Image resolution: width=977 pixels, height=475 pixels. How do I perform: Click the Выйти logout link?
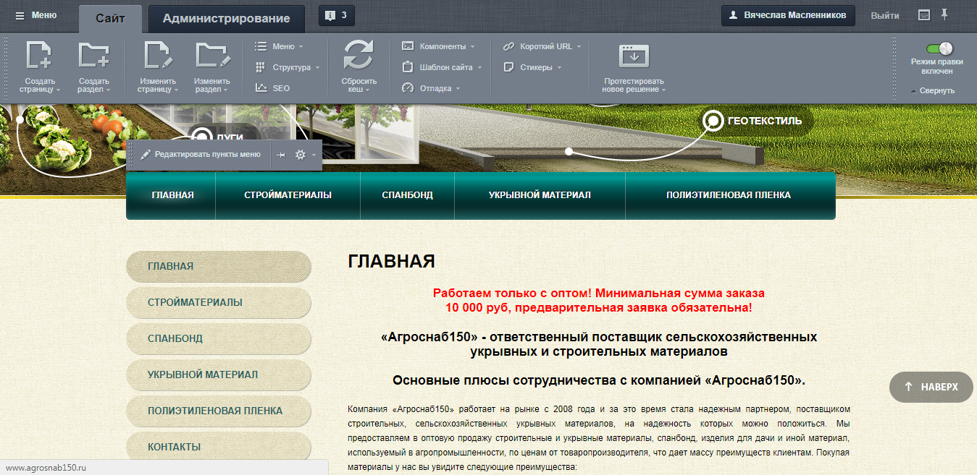point(885,15)
